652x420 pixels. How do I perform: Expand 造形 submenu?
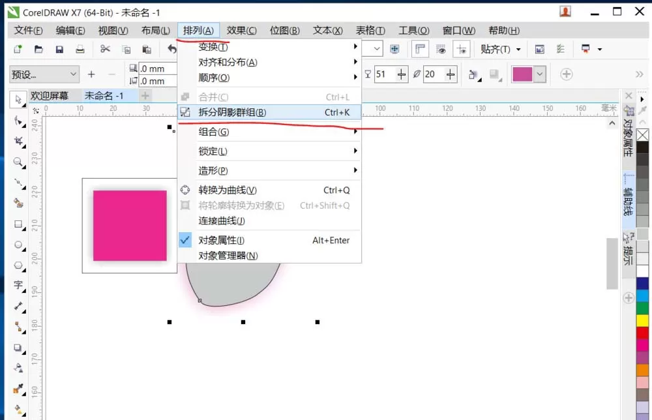coord(269,170)
